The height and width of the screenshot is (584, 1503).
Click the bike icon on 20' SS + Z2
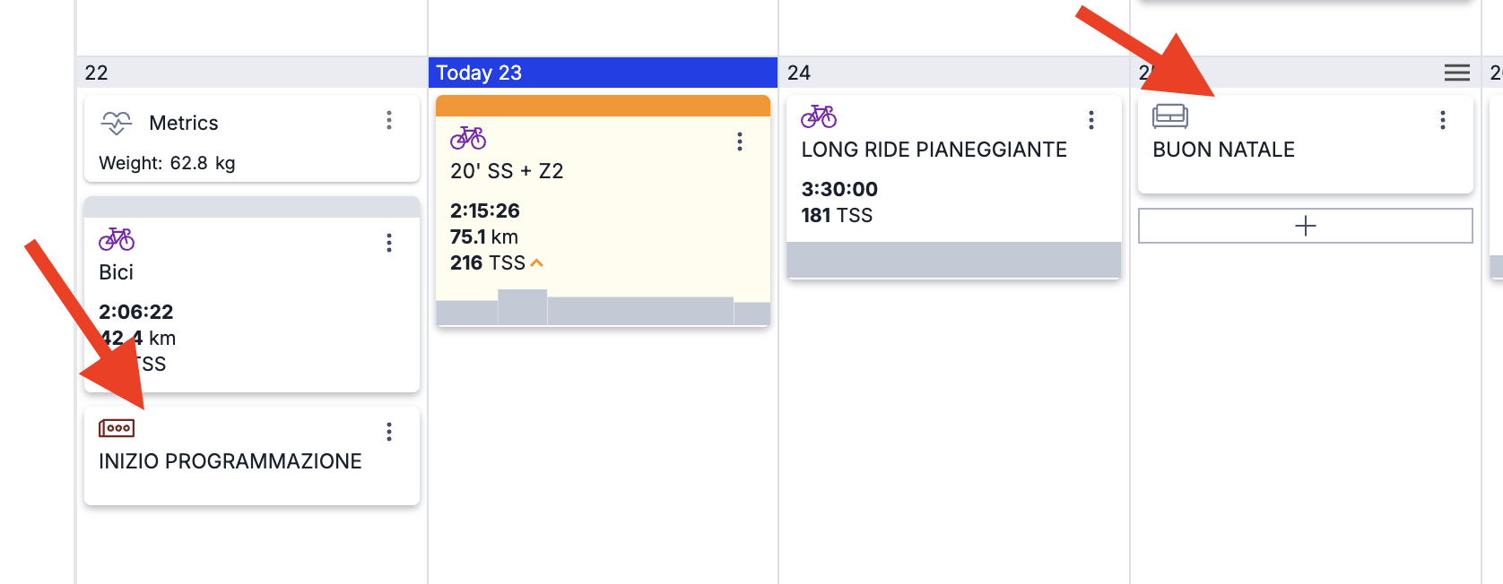(468, 138)
